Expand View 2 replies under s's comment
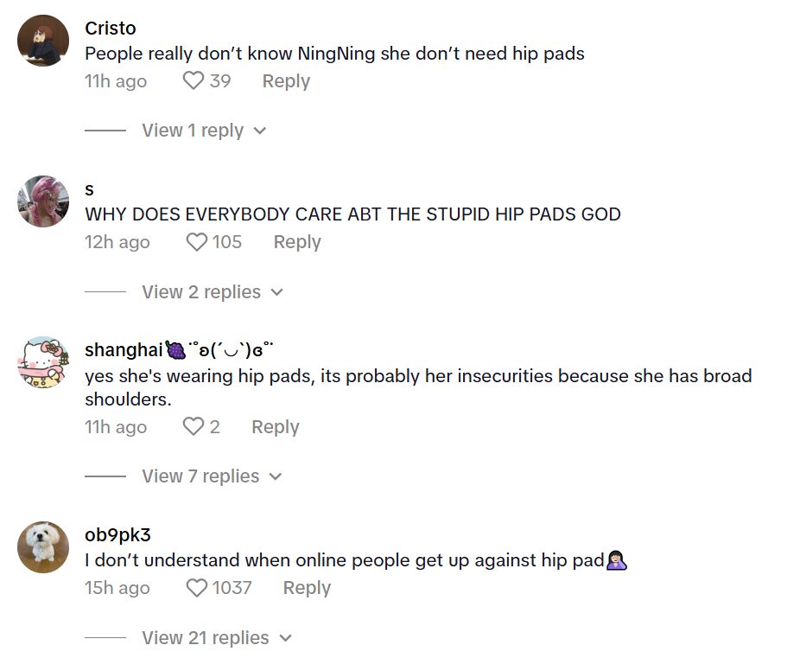787x658 pixels. 213,292
